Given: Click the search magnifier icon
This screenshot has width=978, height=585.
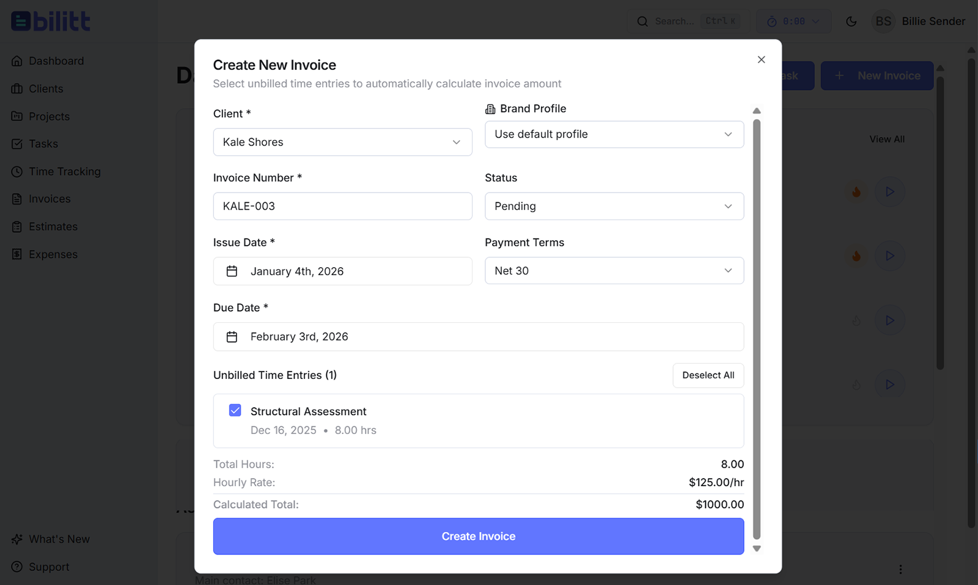Looking at the screenshot, I should 642,21.
